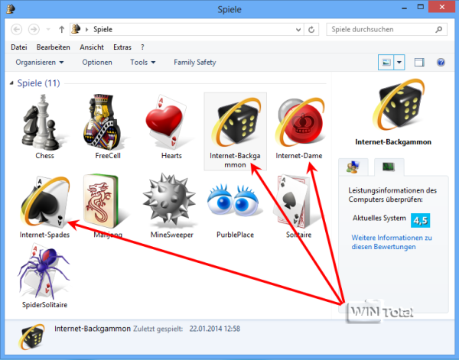Toggle the preview pane icon

pos(419,62)
